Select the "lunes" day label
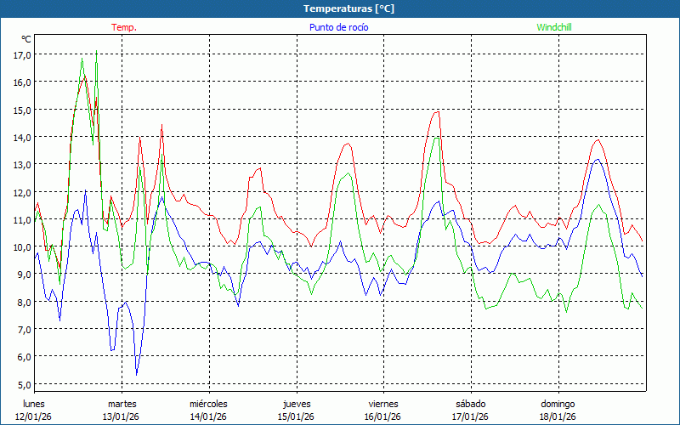This screenshot has width=680, height=425. coord(33,404)
